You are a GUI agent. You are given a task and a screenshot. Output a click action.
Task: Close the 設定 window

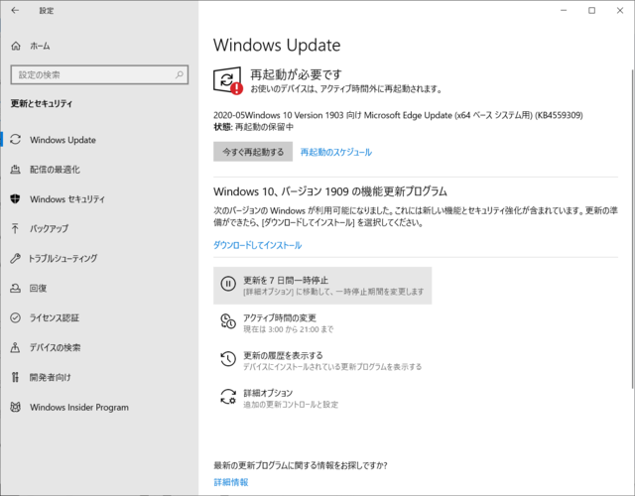tap(620, 11)
